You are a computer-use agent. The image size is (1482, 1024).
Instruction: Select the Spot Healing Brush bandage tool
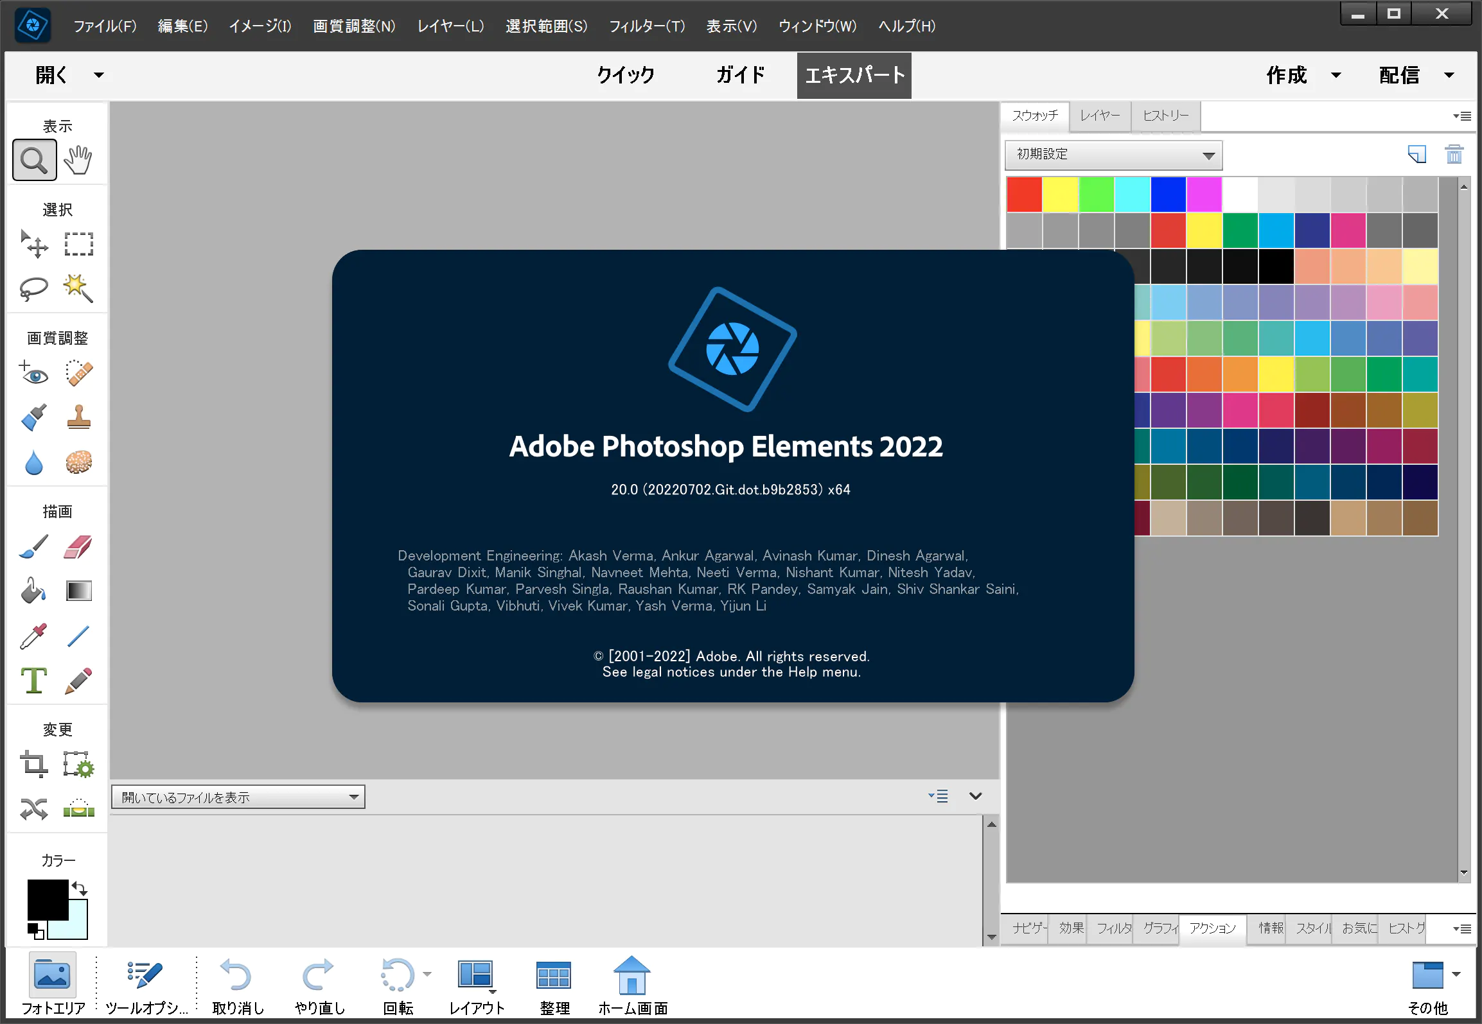(78, 372)
